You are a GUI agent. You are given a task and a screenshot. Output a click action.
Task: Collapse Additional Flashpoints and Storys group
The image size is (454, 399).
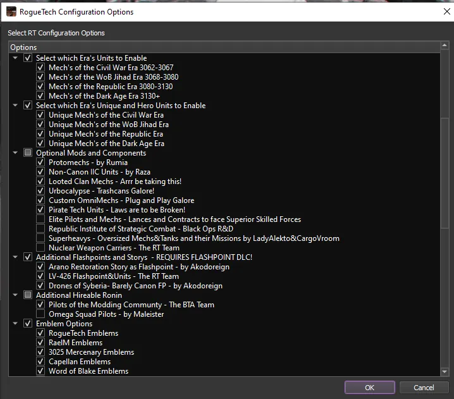click(x=15, y=257)
